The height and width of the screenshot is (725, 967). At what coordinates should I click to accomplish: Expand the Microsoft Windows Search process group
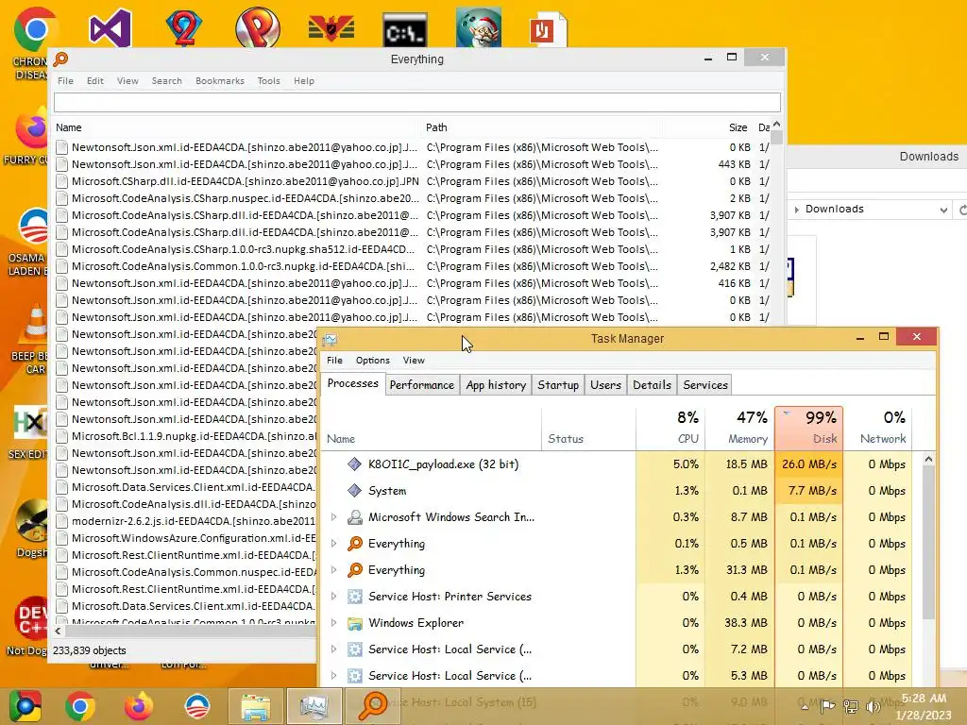(x=333, y=517)
